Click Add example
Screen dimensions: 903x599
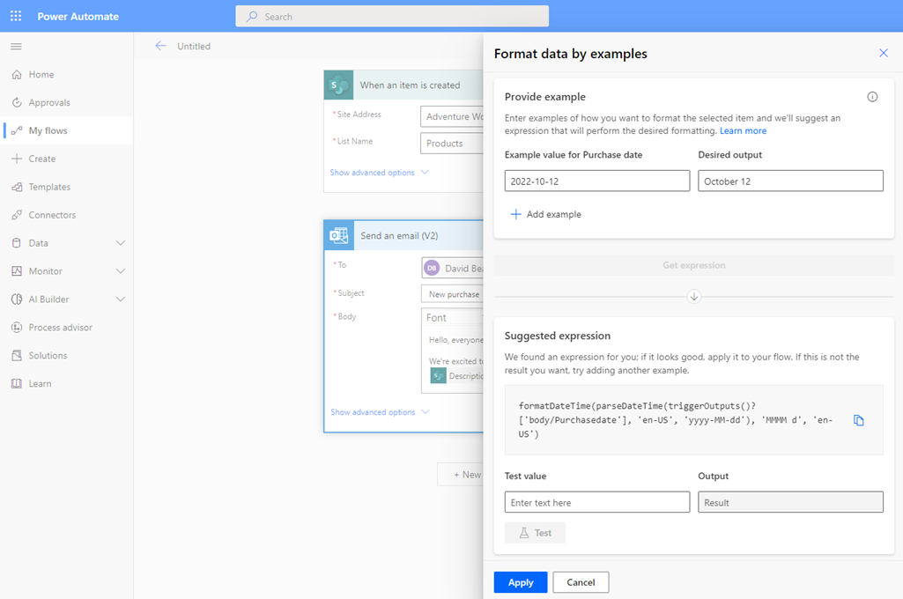click(x=546, y=214)
